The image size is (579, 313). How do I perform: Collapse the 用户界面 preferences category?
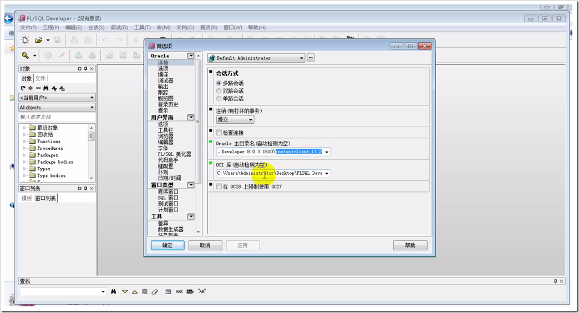pos(191,118)
